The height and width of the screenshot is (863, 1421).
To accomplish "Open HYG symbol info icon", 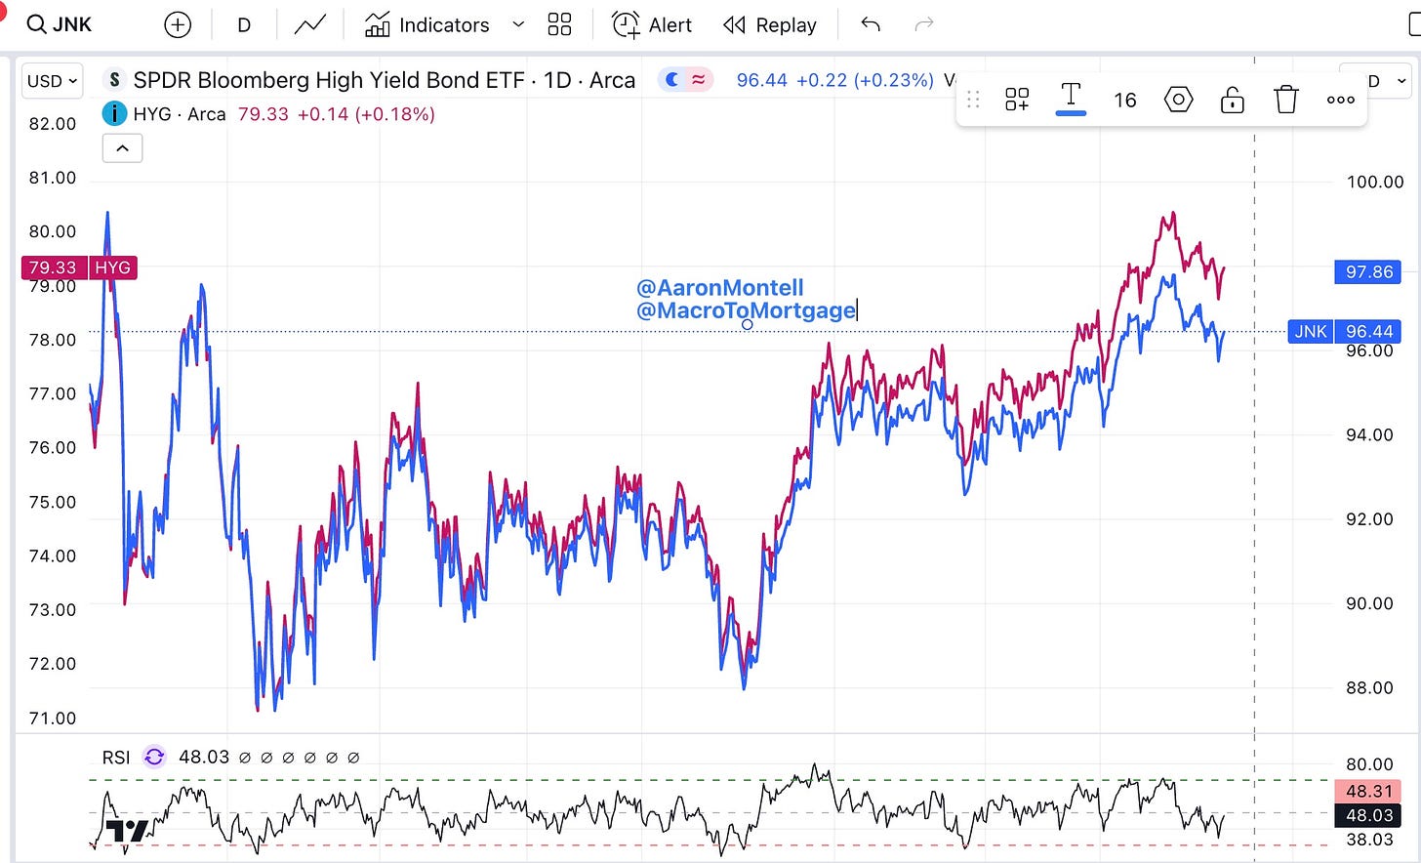I will [114, 114].
